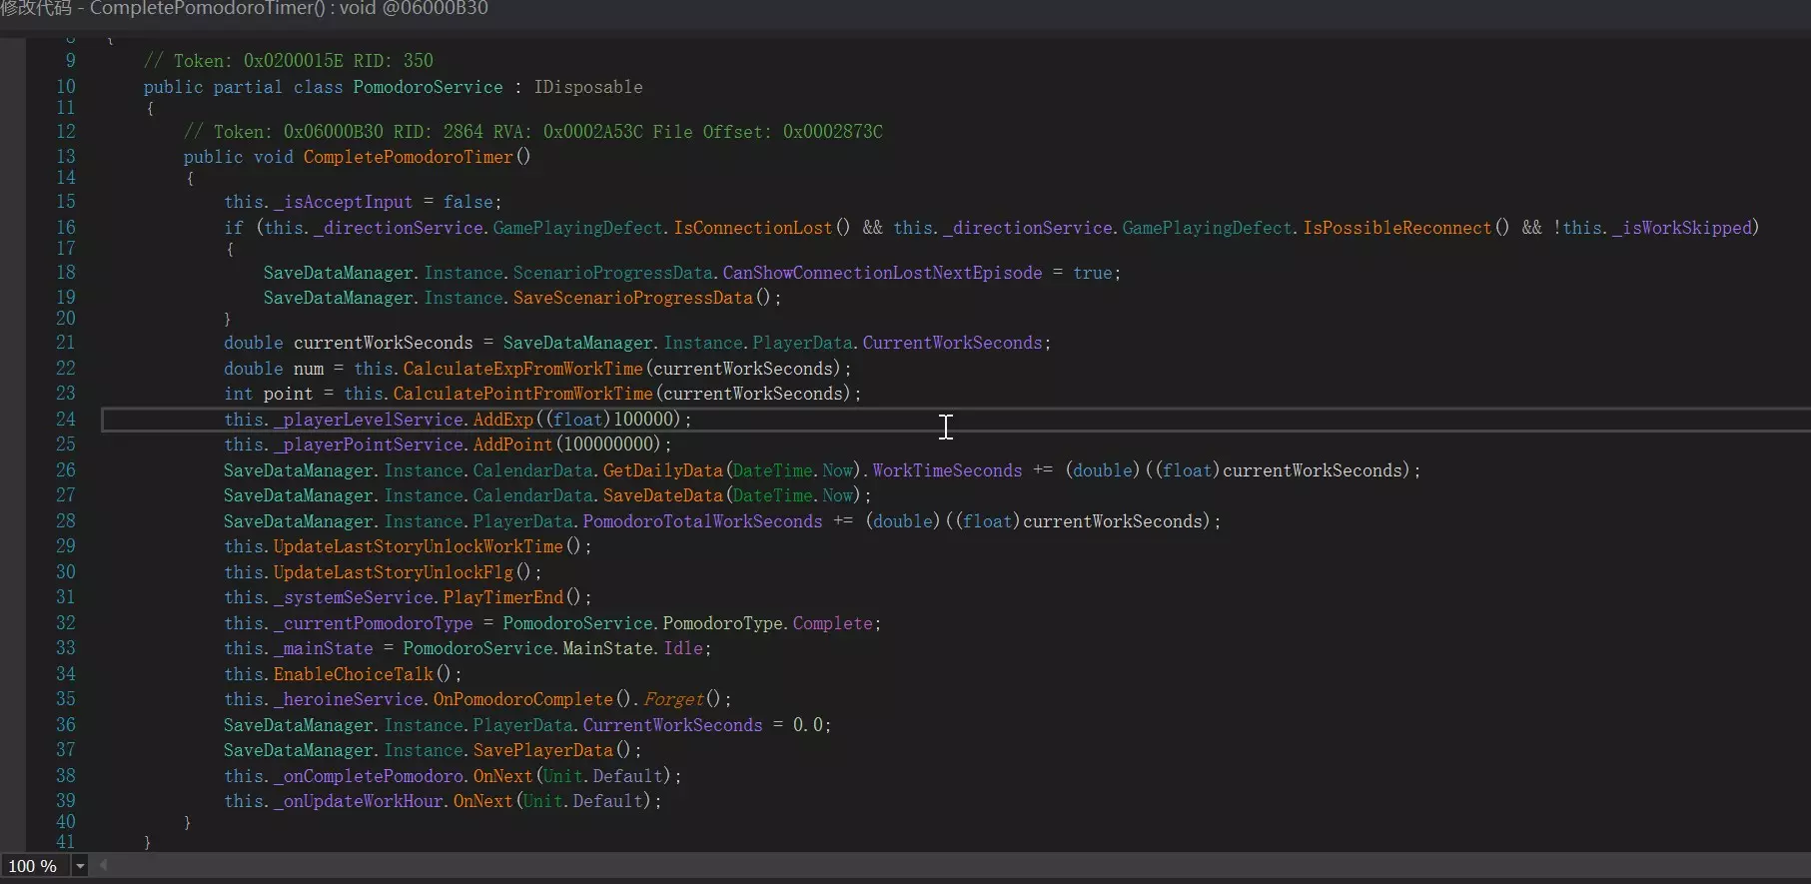The width and height of the screenshot is (1811, 884).
Task: Click SaveScenarioProgressData call on line 19
Action: [x=632, y=298]
